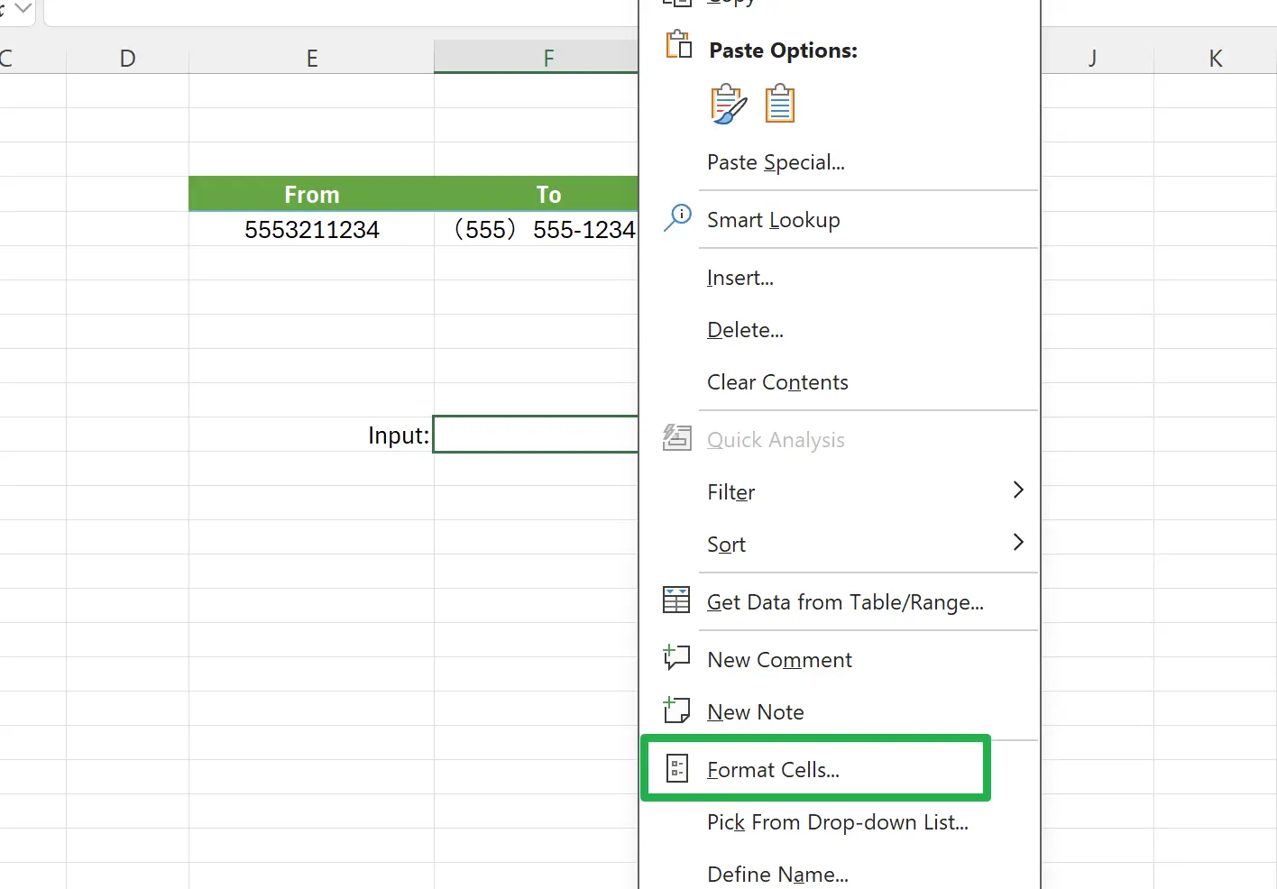
Task: Choose Define Name menu entry
Action: coord(777,874)
